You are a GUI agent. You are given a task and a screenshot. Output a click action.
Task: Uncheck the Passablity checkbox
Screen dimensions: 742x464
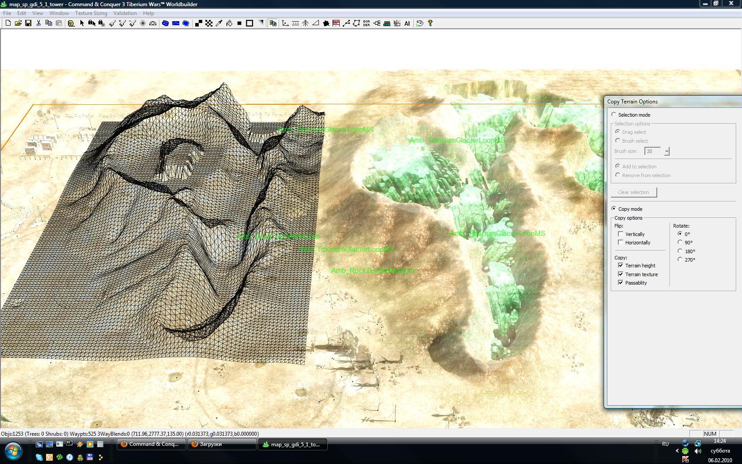tap(621, 282)
